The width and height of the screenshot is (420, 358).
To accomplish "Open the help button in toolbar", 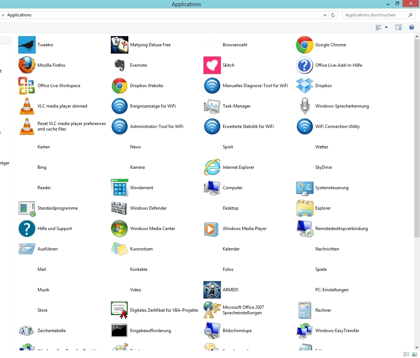I will click(x=412, y=27).
